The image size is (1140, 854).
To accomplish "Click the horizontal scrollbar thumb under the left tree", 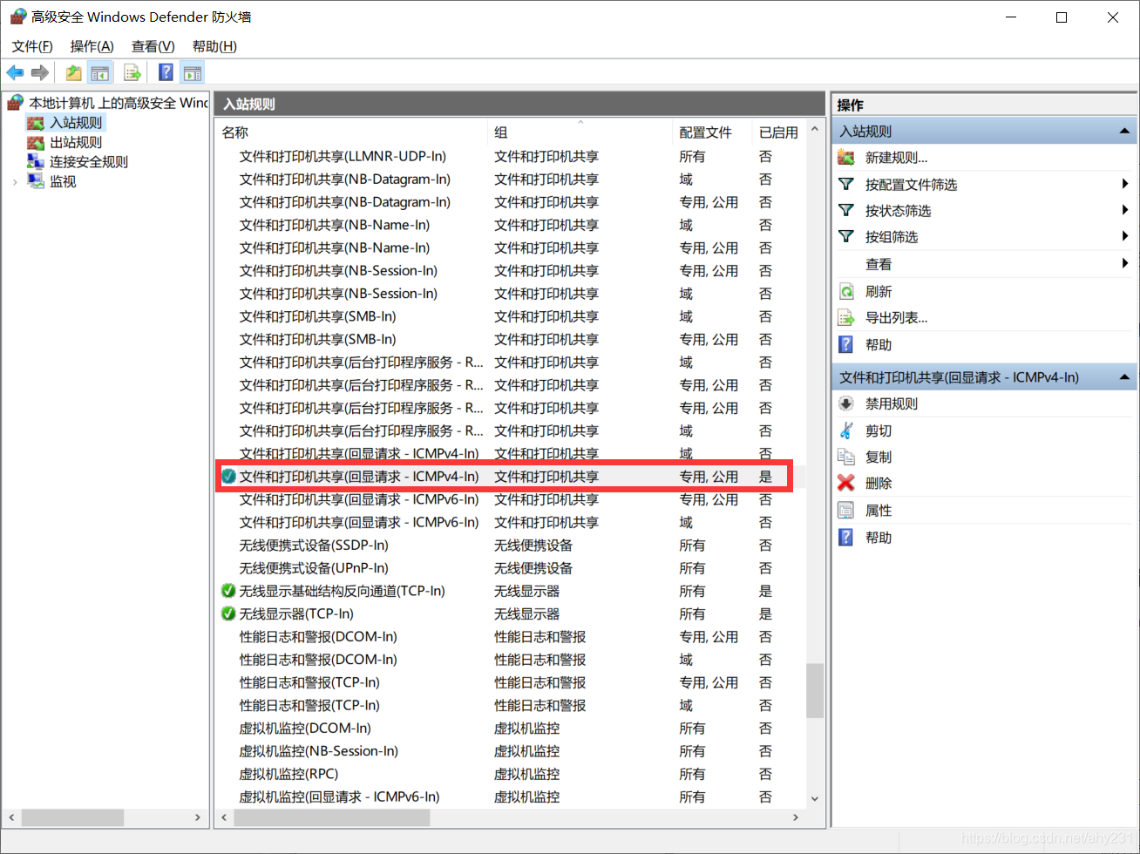I will (x=72, y=817).
